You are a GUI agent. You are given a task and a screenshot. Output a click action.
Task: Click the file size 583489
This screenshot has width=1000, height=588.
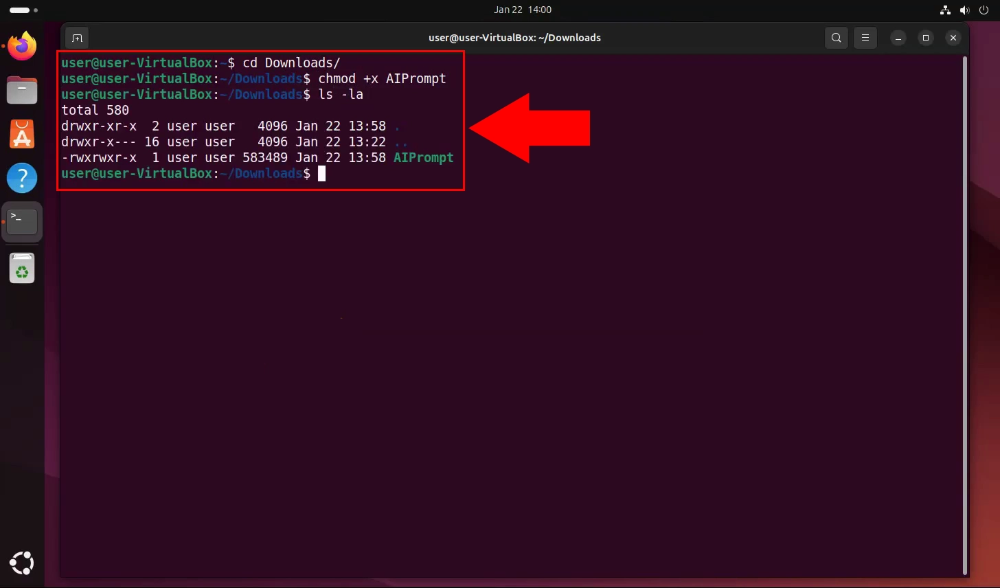pyautogui.click(x=265, y=157)
